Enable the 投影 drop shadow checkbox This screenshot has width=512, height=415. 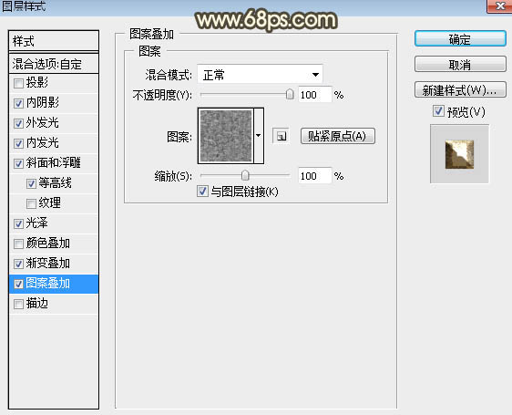pyautogui.click(x=18, y=83)
